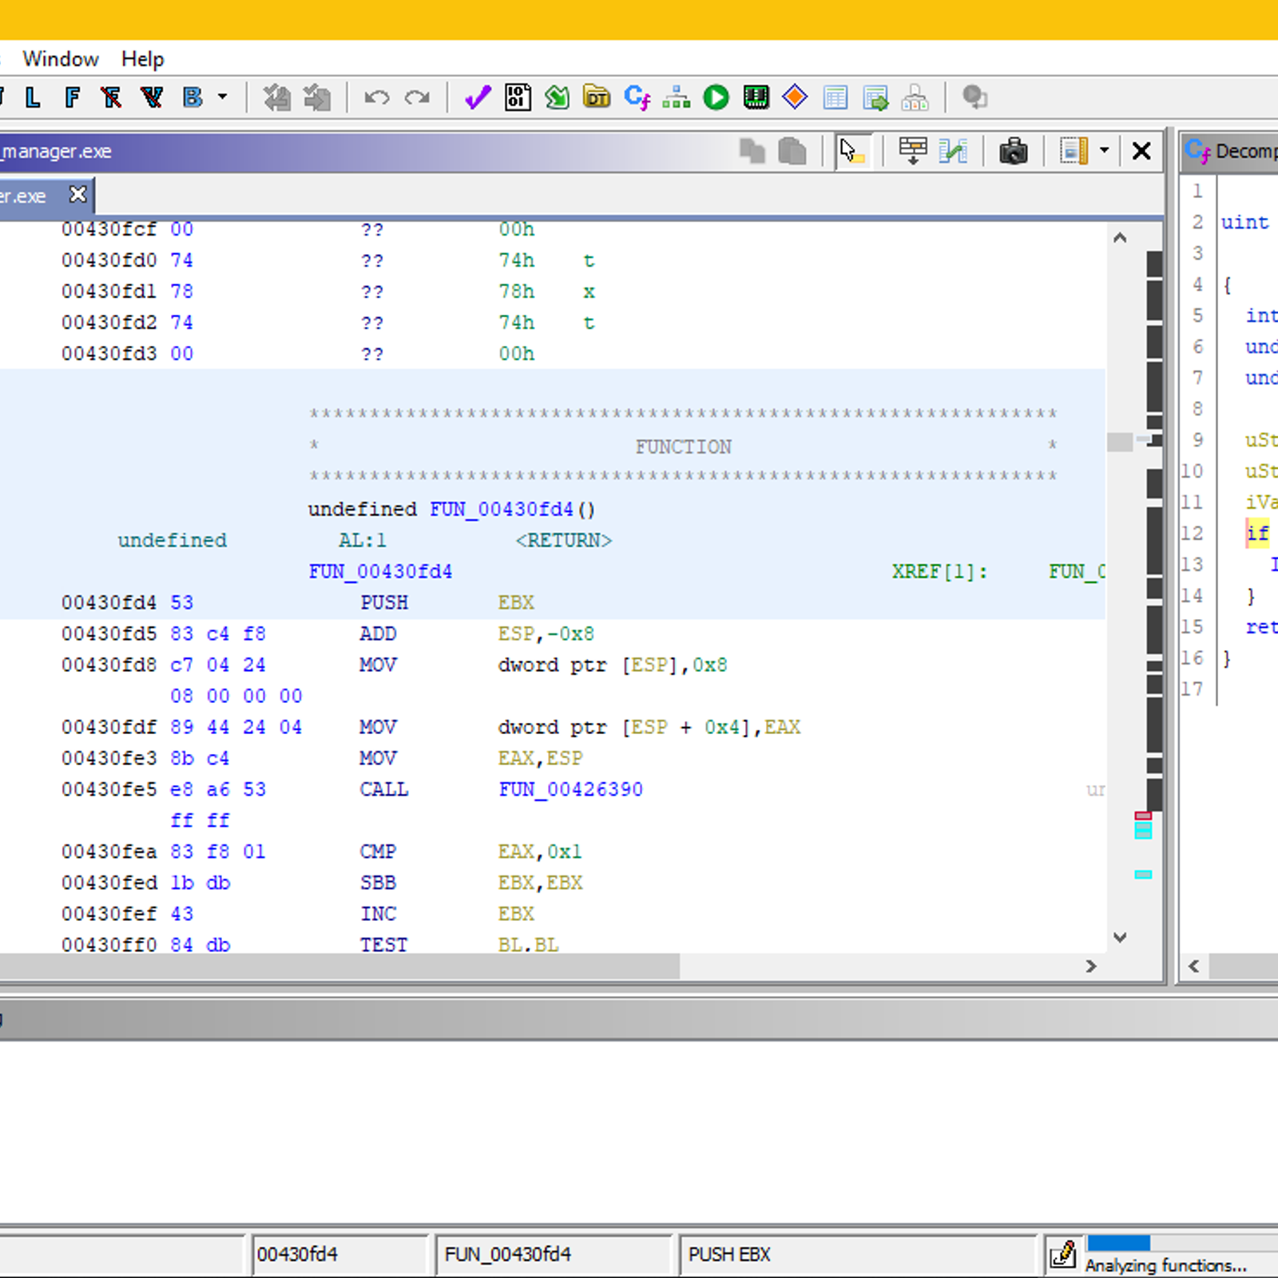Click the listing horizontal scrollbar right arrow
The width and height of the screenshot is (1278, 1278).
pyautogui.click(x=1091, y=966)
